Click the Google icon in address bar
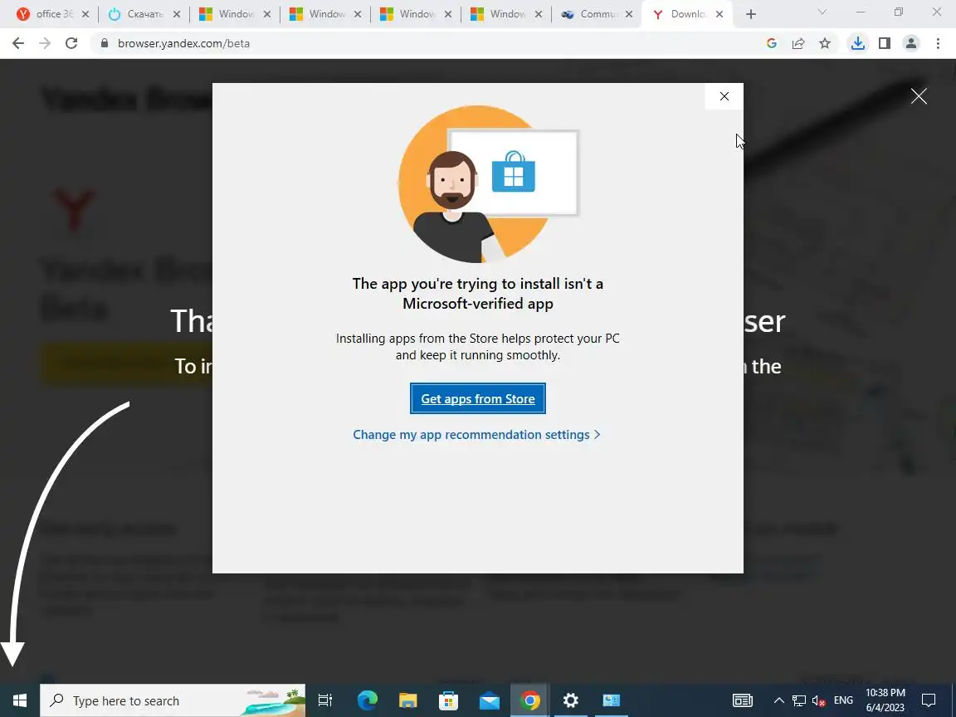This screenshot has width=956, height=717. 771,43
